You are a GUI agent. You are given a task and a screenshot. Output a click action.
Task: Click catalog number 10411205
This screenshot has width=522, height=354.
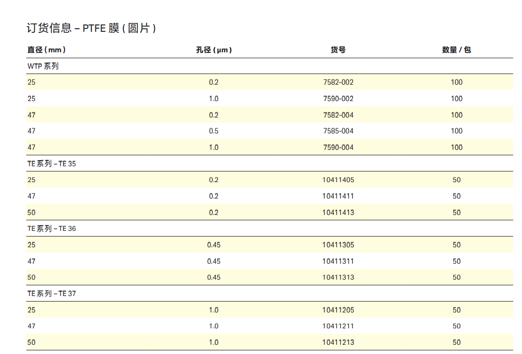click(x=338, y=310)
